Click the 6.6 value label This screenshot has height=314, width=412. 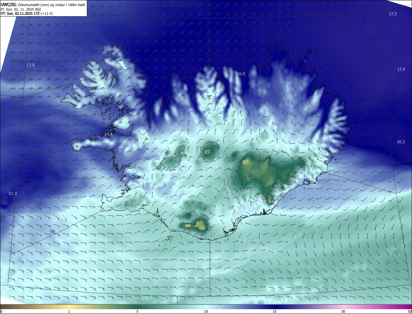coord(132,203)
